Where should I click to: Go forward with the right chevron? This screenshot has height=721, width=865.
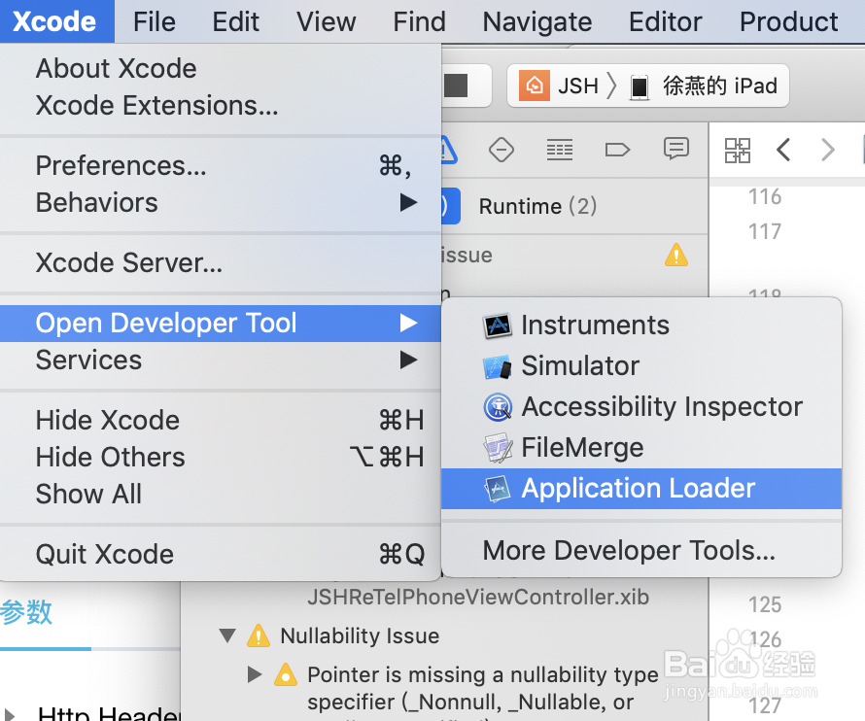click(827, 150)
